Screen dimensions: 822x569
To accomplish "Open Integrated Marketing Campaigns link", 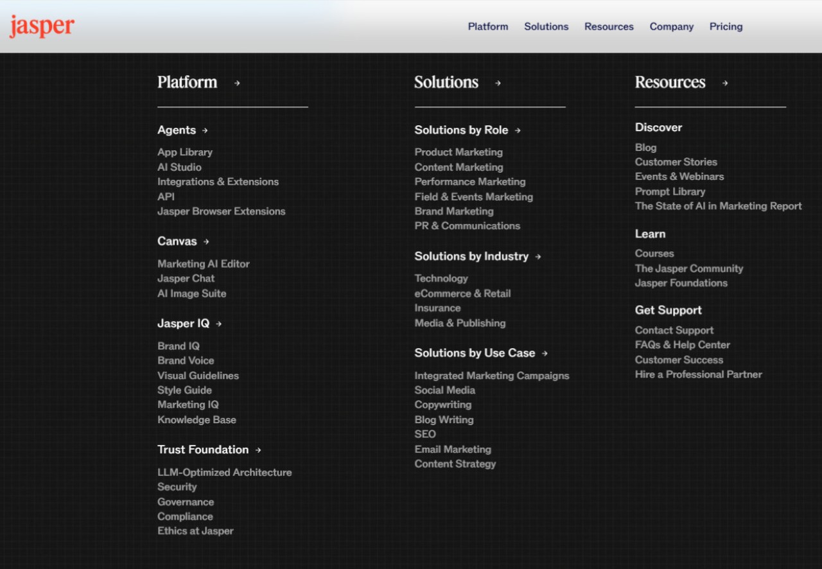I will tap(491, 376).
